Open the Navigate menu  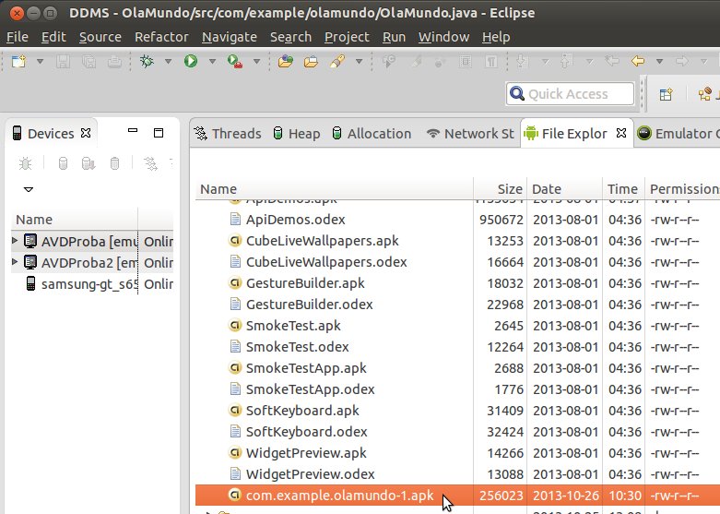coord(230,37)
